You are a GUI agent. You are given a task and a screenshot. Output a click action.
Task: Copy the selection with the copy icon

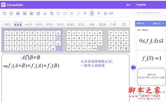[38, 13]
